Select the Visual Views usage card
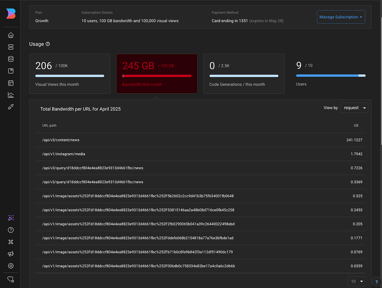 (x=69, y=73)
